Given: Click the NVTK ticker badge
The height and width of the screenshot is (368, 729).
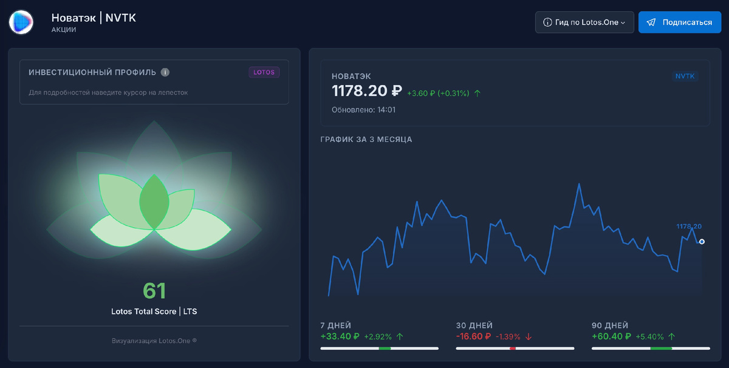Looking at the screenshot, I should coord(685,77).
